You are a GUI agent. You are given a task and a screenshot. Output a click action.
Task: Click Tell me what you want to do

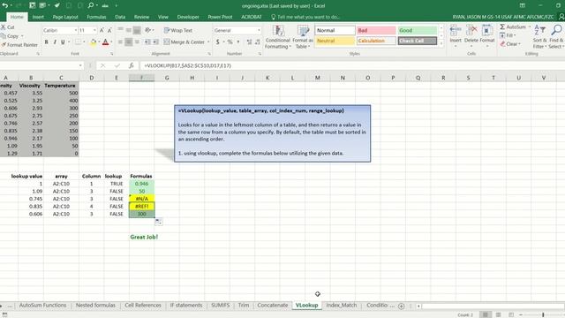click(305, 17)
